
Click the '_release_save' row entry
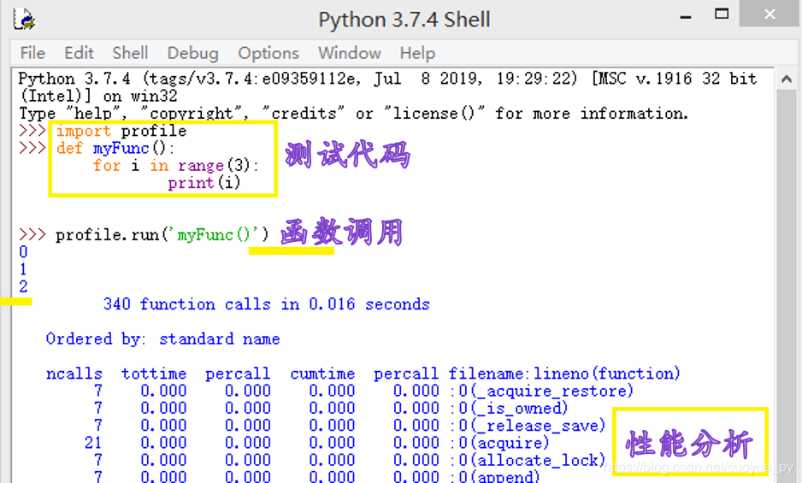point(528,426)
